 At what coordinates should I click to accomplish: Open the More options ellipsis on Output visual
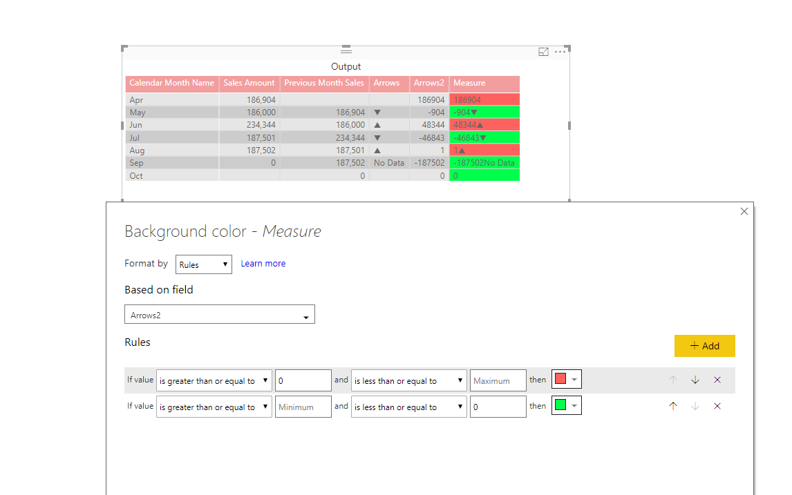pyautogui.click(x=560, y=52)
